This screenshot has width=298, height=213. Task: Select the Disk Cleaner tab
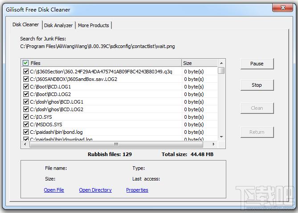coord(26,24)
